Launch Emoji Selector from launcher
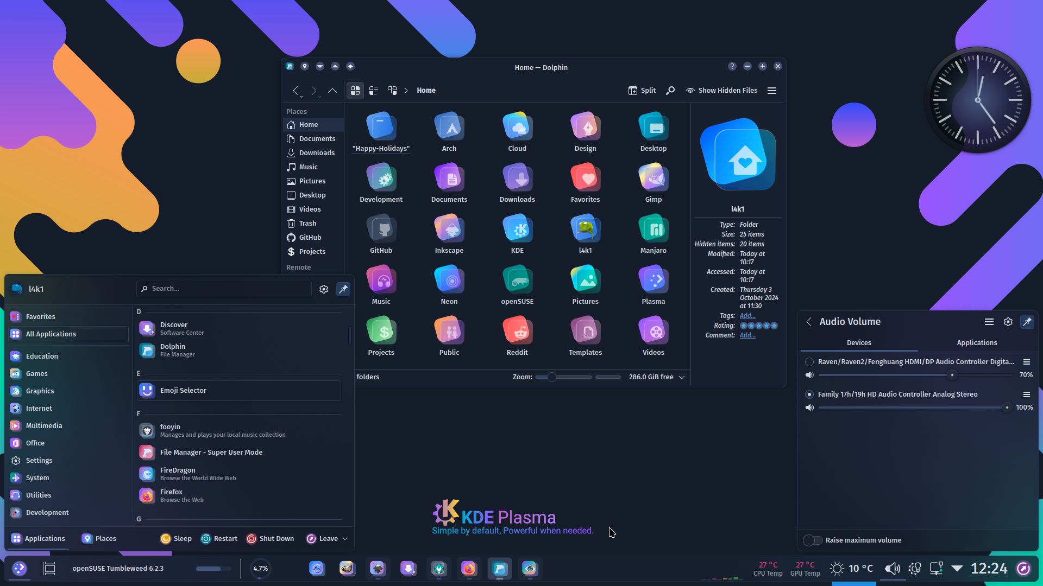Screen dimensions: 1043x586 (239, 391)
